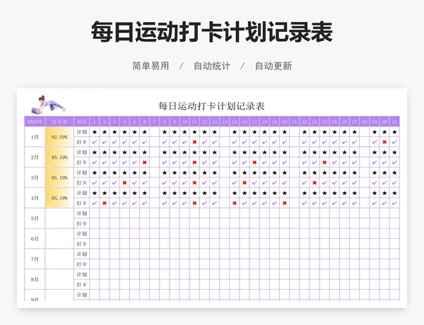424x325 pixels.
Task: Select the 6月 month cell
Action: click(x=35, y=239)
